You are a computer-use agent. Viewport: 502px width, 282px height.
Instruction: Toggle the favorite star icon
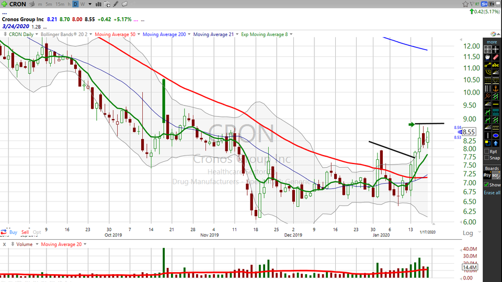[x=465, y=4]
